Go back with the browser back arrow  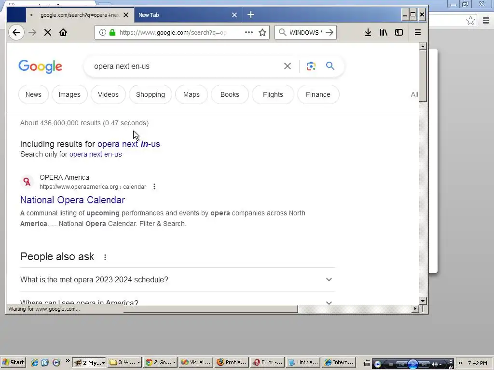tap(16, 32)
